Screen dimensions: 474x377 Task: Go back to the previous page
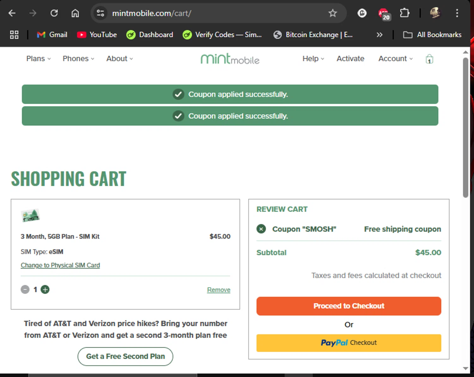pos(12,13)
